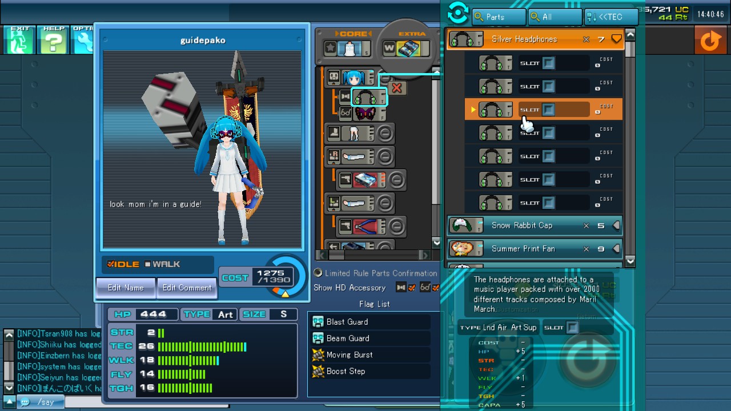
Task: Toggle the WALK animation checkbox
Action: pyautogui.click(x=147, y=264)
